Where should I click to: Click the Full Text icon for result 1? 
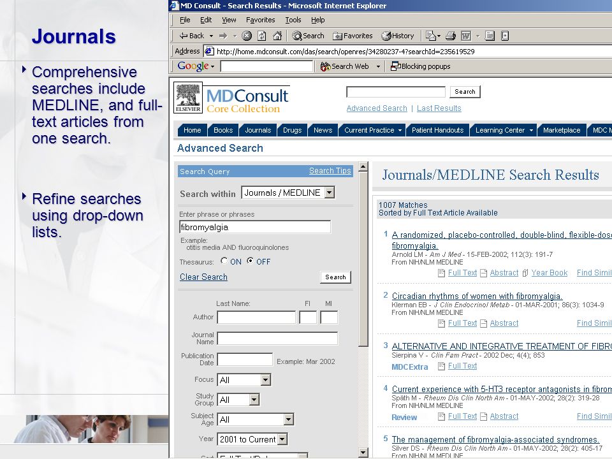tap(441, 273)
